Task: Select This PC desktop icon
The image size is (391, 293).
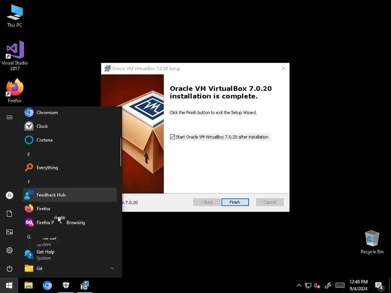Action: 15,16
